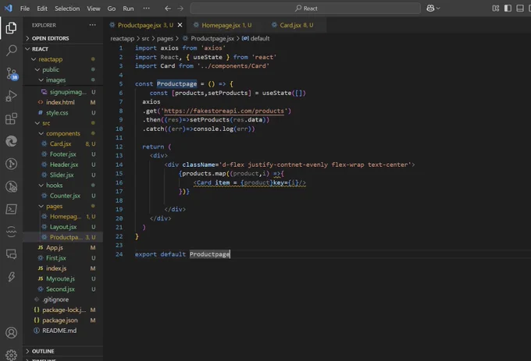Go back with the left arrow navigation button
Screen dimensions: 531x361
click(x=168, y=9)
